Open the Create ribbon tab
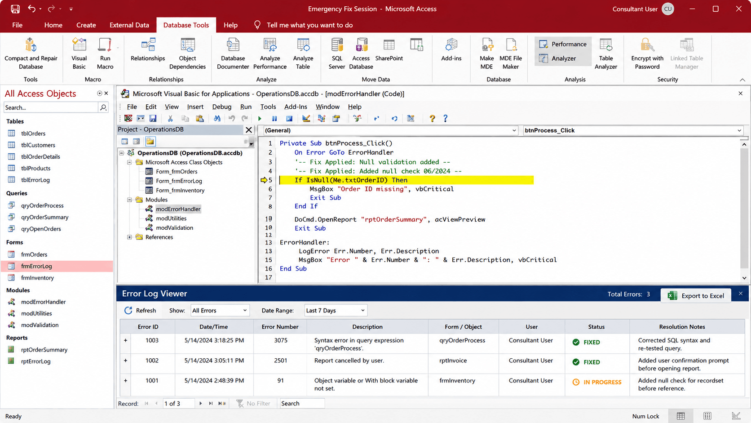 [x=86, y=25]
